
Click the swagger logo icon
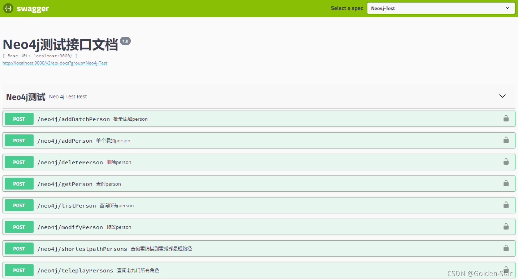[8, 8]
